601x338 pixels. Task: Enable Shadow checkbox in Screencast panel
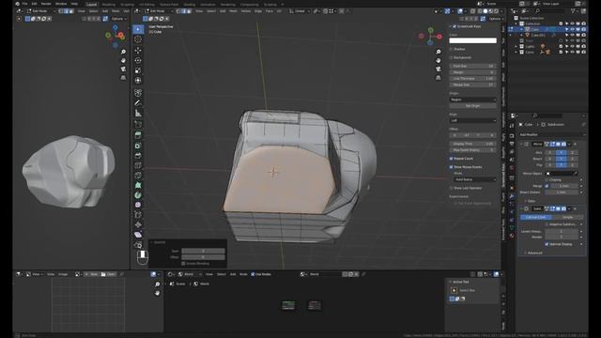pos(451,49)
